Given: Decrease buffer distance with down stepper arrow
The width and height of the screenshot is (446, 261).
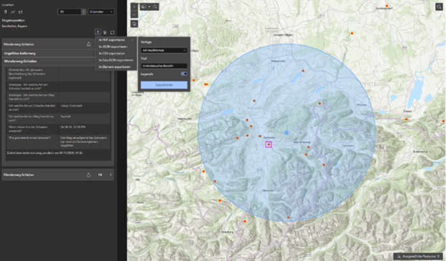Looking at the screenshot, I should pyautogui.click(x=83, y=13).
